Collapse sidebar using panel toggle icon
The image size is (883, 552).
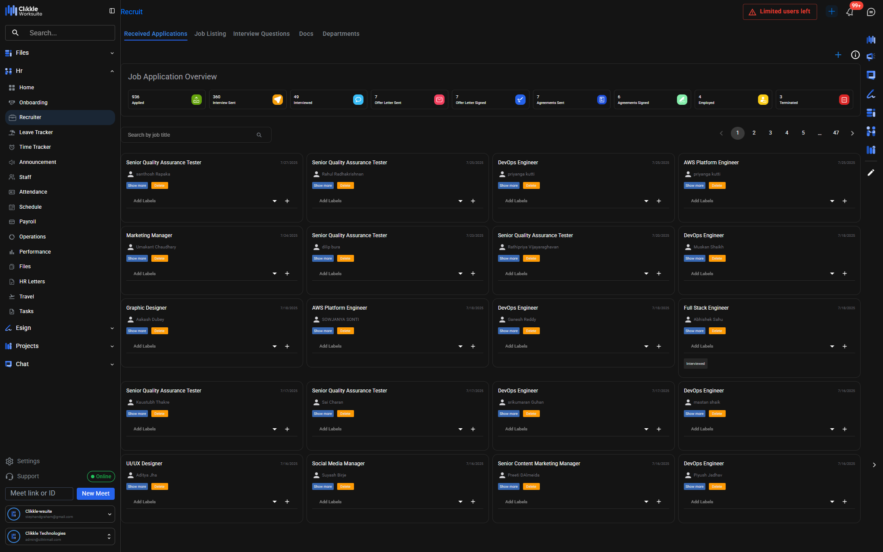pyautogui.click(x=112, y=11)
